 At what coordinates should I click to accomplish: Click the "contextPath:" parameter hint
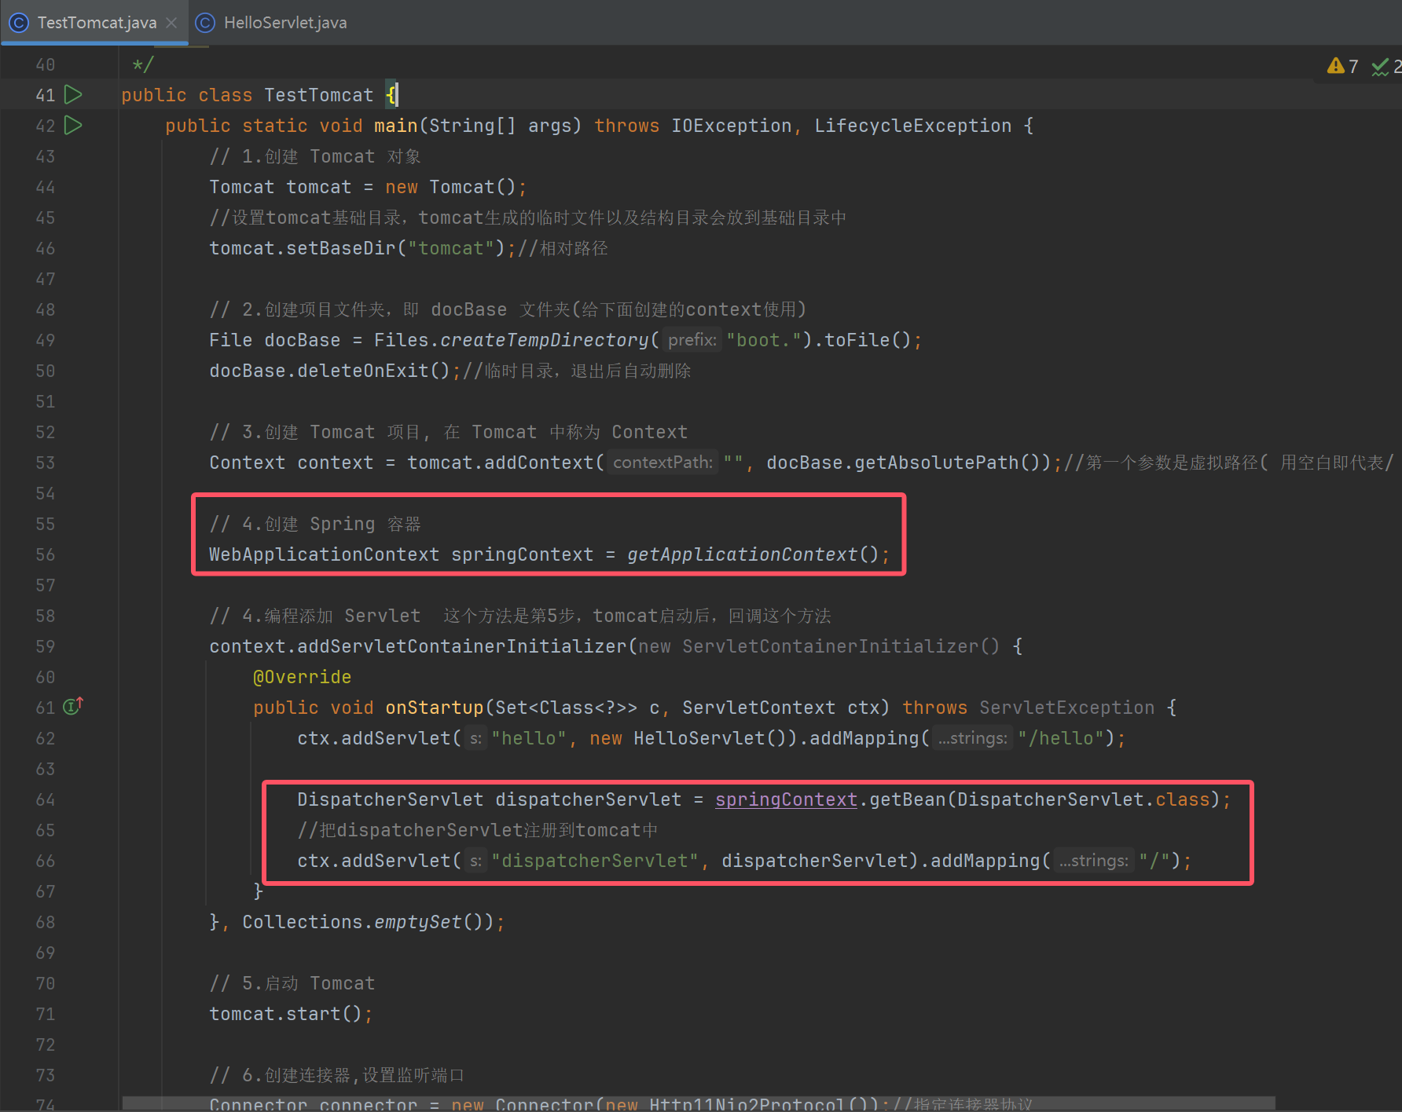(662, 463)
